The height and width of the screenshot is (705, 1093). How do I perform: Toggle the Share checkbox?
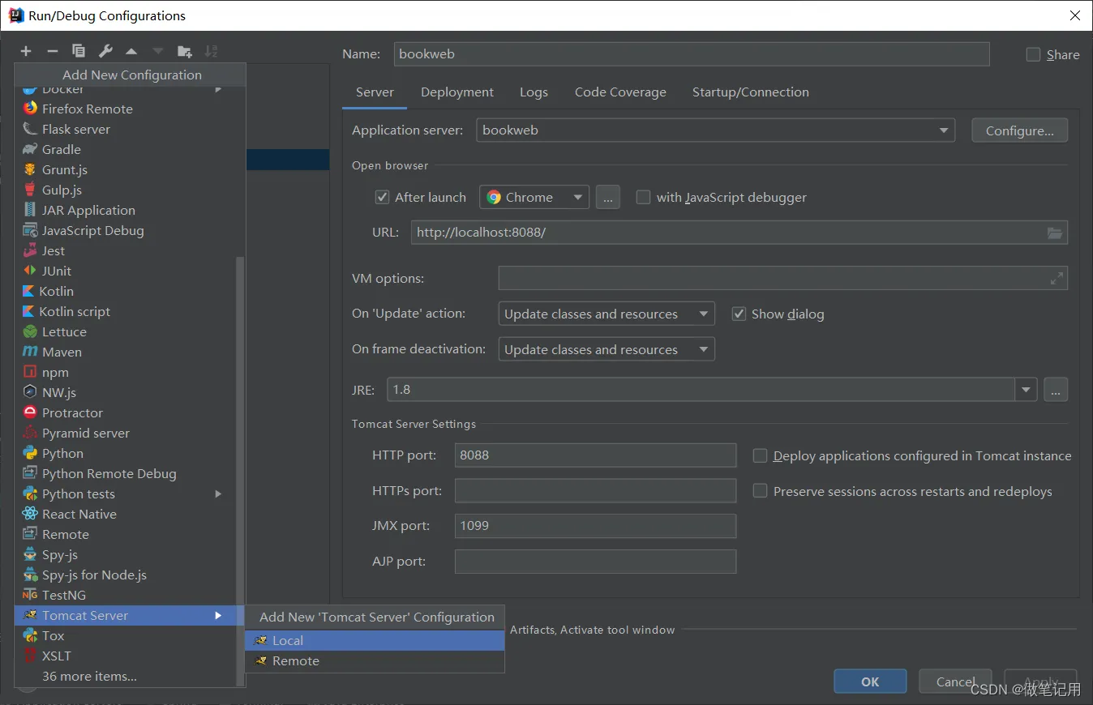(1033, 54)
